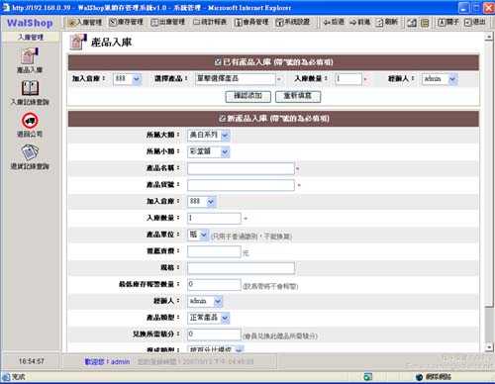Focus 入庫數量 field in new-product section
This screenshot has height=384, width=495.
tap(214, 219)
